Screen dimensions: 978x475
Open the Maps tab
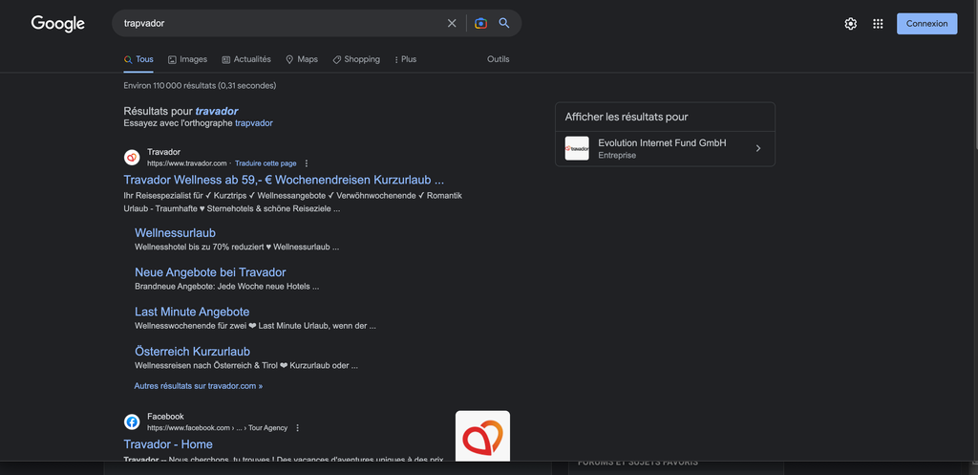(302, 59)
